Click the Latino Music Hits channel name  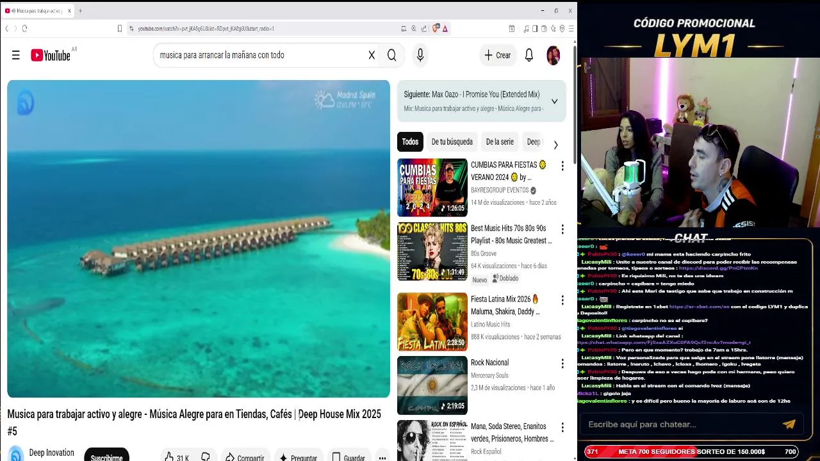point(491,325)
